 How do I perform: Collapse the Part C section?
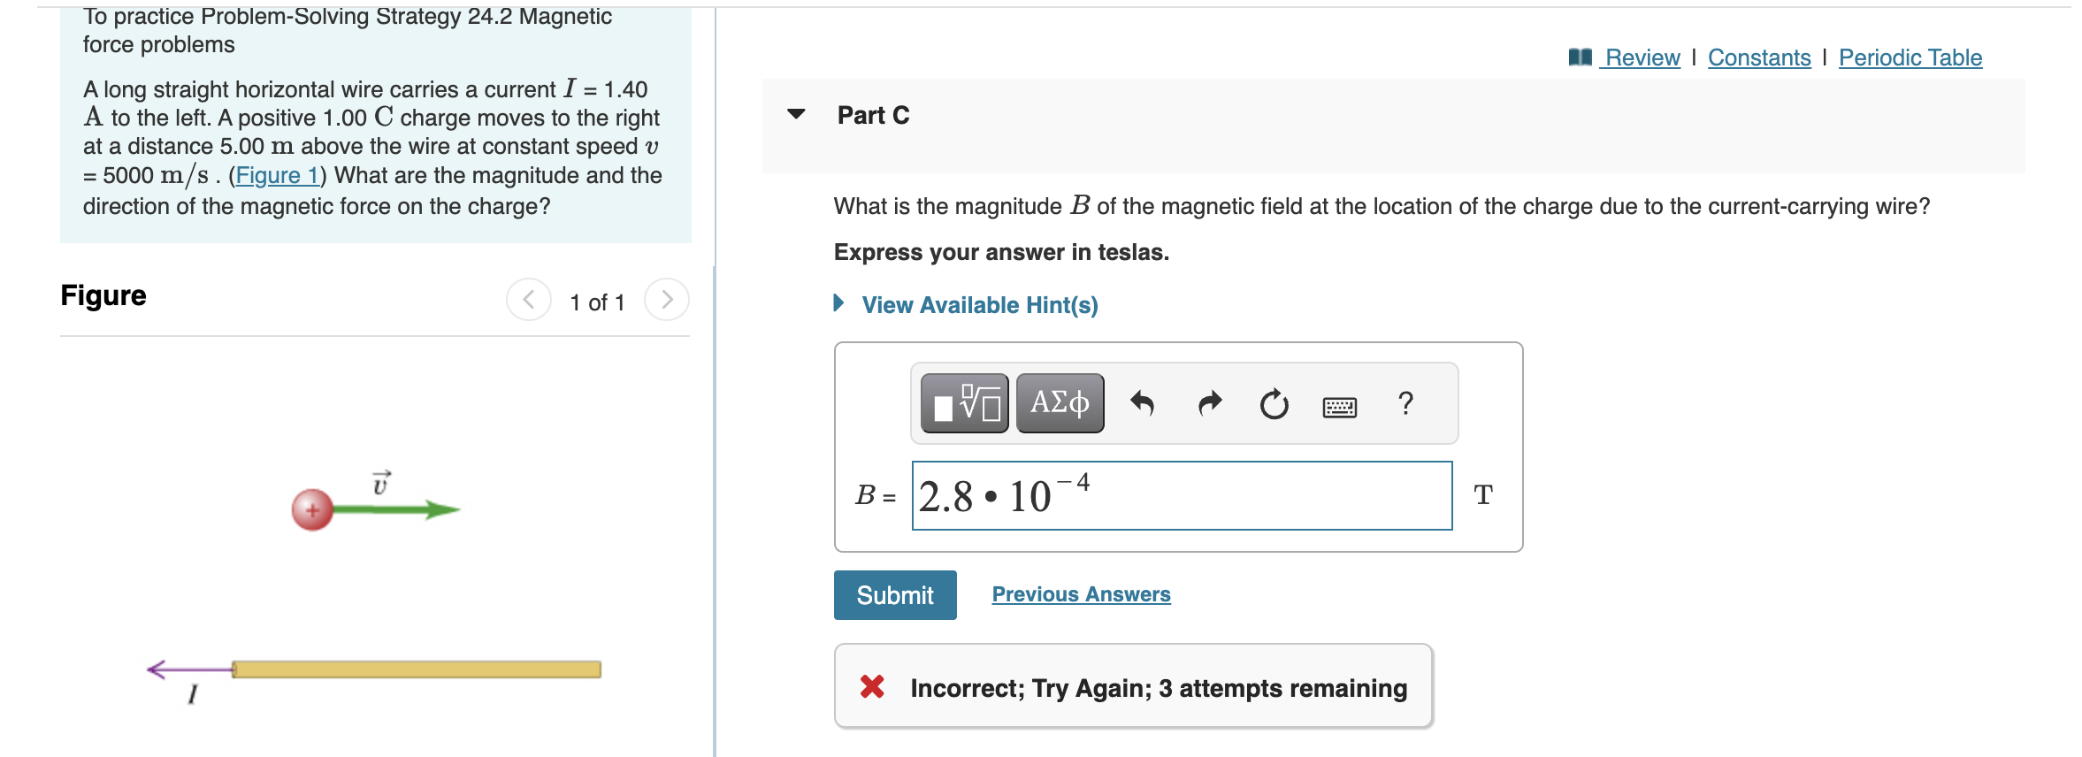tap(797, 114)
